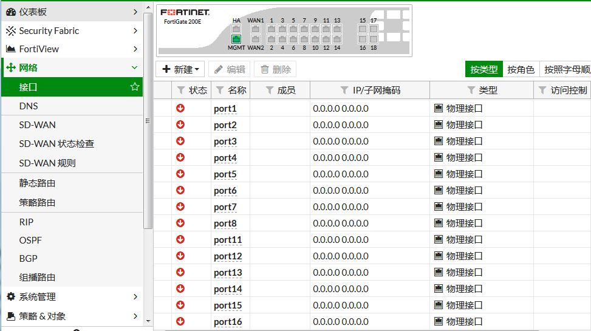Click the WAN1 port on device diagram

(256, 29)
